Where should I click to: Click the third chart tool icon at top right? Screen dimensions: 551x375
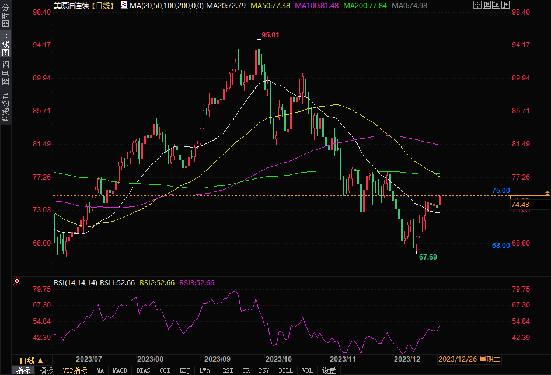pyautogui.click(x=497, y=5)
